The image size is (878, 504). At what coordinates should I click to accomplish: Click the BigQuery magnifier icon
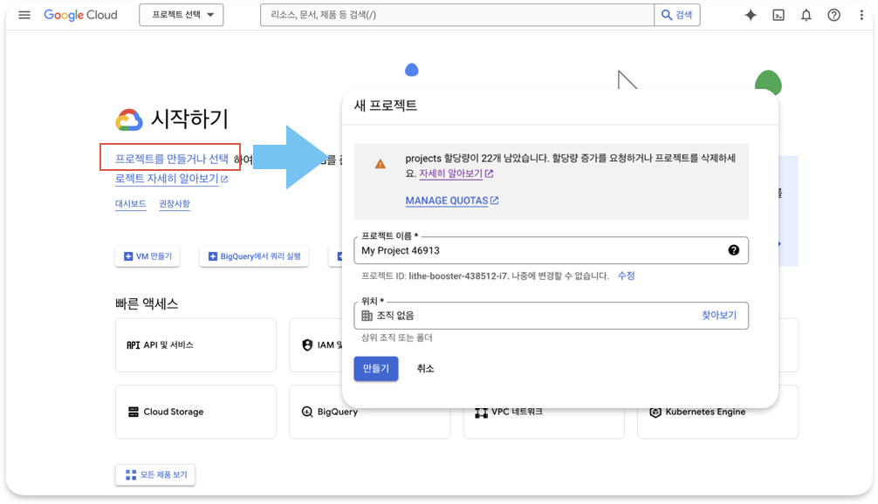click(307, 412)
